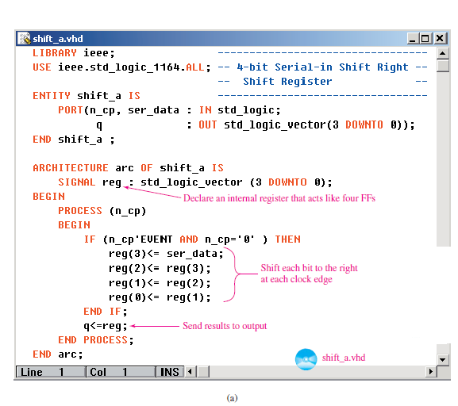Click the PROCESS (n_cp) line
The height and width of the screenshot is (406, 458).
click(102, 211)
